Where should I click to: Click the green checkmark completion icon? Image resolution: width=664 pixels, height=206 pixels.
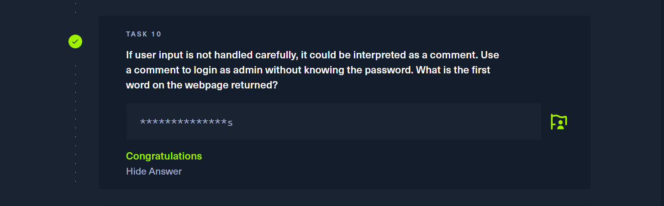[75, 41]
